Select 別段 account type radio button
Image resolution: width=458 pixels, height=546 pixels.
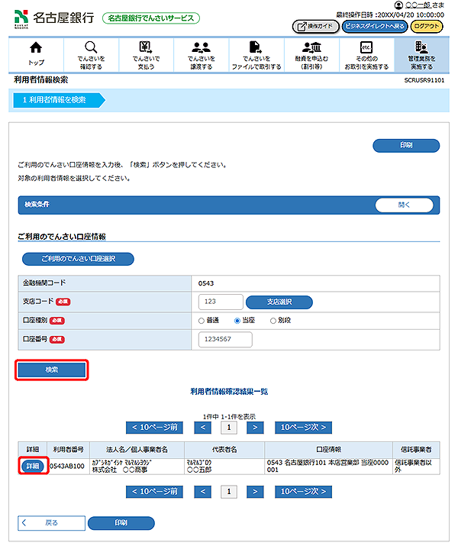click(273, 321)
